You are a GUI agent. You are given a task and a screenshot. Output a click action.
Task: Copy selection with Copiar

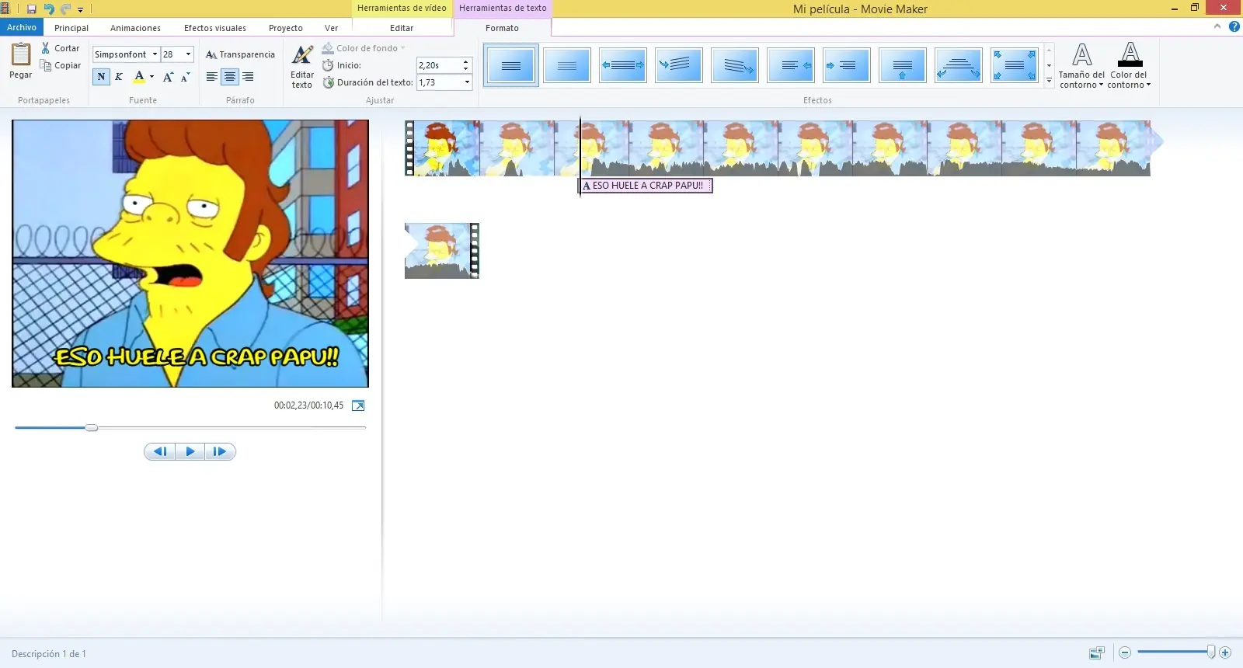[61, 65]
